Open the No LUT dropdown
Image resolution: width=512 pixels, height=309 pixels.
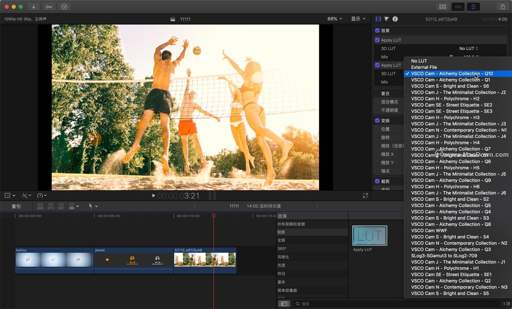[x=468, y=48]
